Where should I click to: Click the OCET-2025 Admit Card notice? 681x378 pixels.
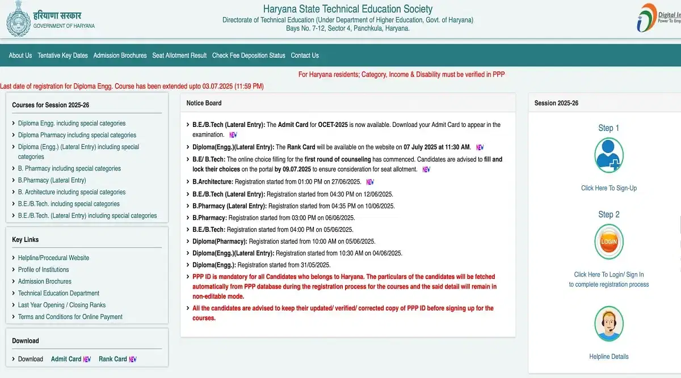[x=346, y=130]
